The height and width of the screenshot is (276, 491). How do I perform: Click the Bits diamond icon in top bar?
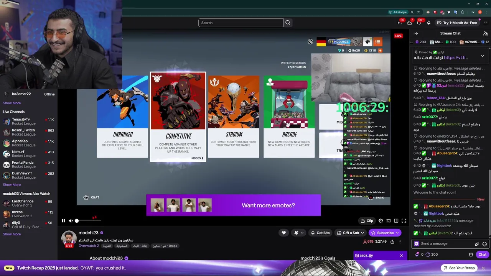point(429,23)
